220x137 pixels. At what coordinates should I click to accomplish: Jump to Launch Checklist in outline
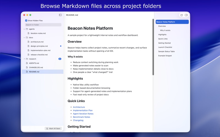pyautogui.click(x=165, y=47)
